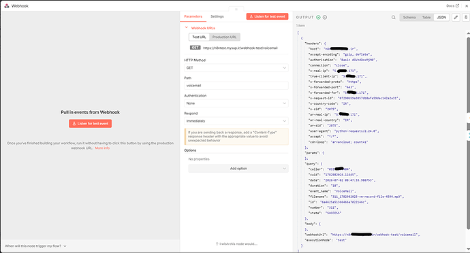The width and height of the screenshot is (470, 253).
Task: Click the green success status icon
Action: [x=318, y=18]
